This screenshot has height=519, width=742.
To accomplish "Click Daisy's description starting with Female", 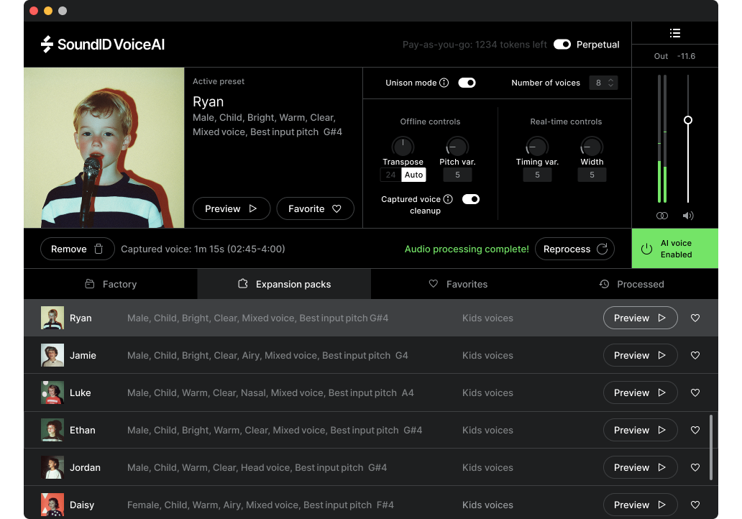I will pos(260,505).
